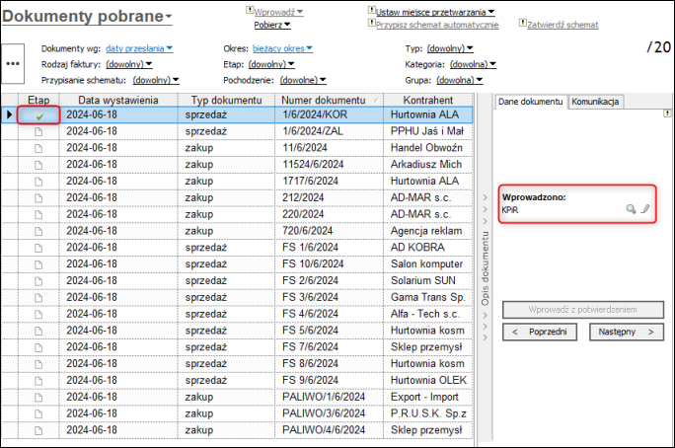Sort by the Typ dokumentu column header
The height and width of the screenshot is (448, 675).
pos(226,100)
